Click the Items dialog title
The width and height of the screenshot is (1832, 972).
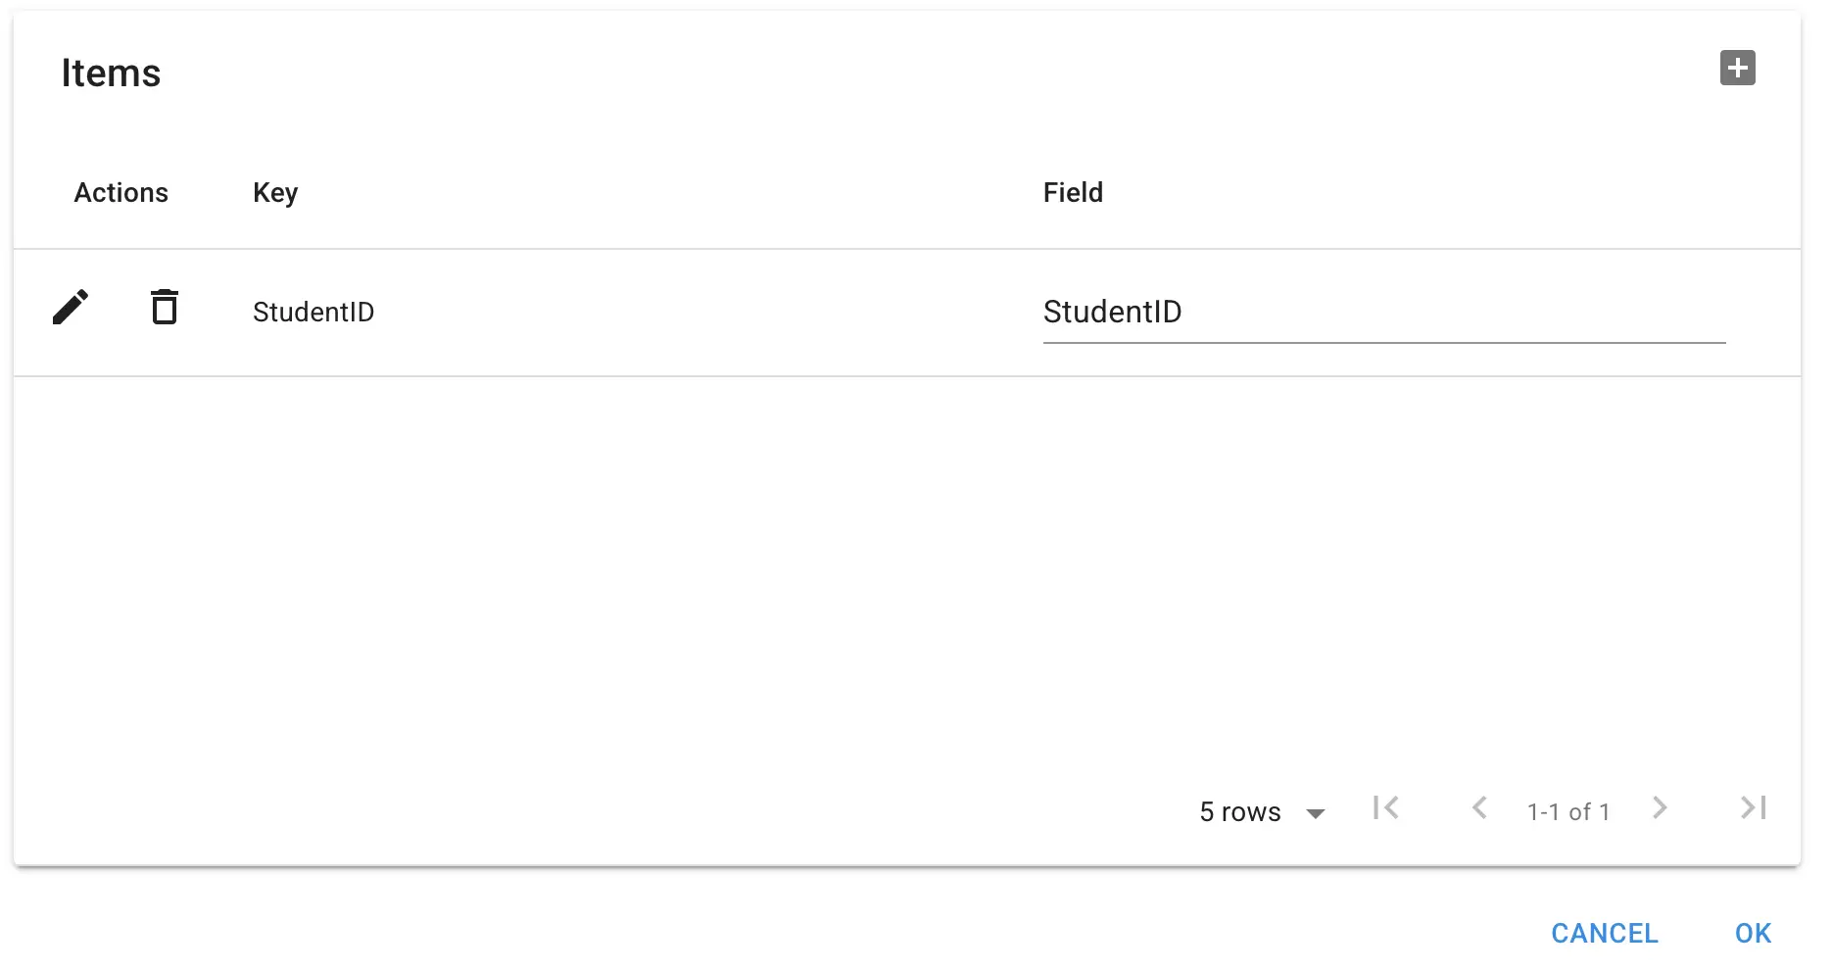111,73
